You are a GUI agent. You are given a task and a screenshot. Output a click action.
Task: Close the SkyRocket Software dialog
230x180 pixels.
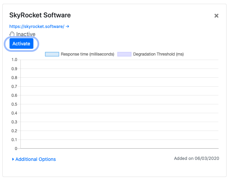pos(216,16)
